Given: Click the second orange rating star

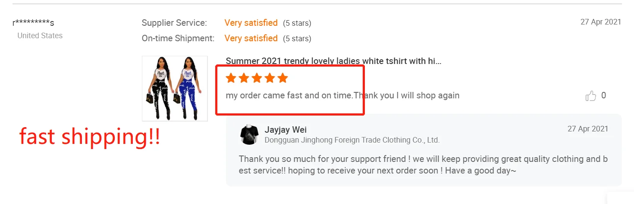Looking at the screenshot, I should (244, 78).
